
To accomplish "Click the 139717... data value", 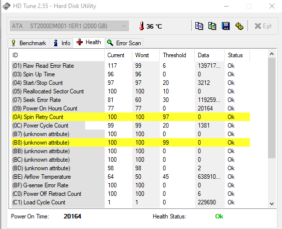I will coord(209,66).
